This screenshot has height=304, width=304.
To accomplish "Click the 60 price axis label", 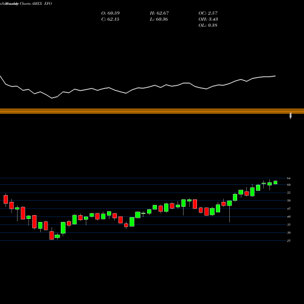I will [289, 185].
